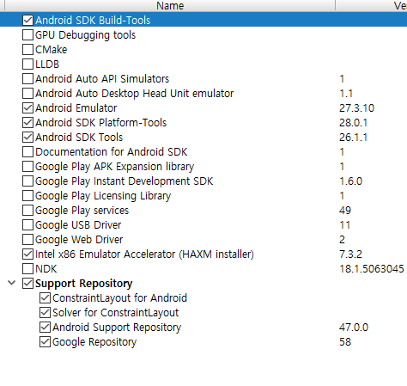Select the Google Play services label

click(82, 211)
